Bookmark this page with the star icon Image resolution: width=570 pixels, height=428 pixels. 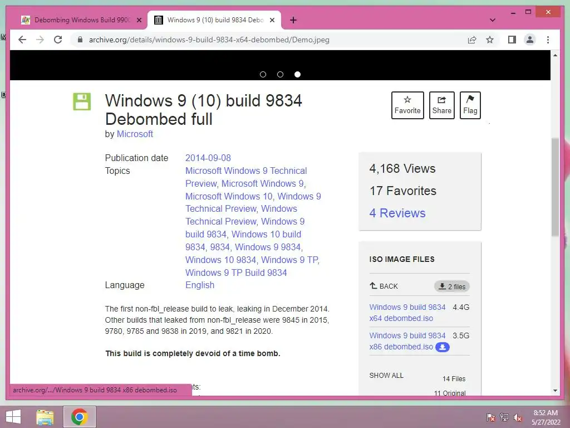tap(490, 40)
